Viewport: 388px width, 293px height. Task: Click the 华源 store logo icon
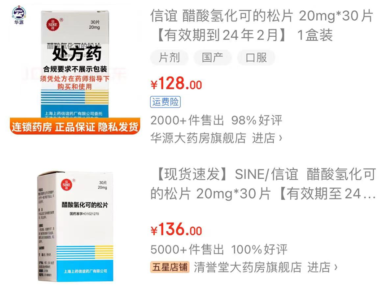pyautogui.click(x=19, y=14)
